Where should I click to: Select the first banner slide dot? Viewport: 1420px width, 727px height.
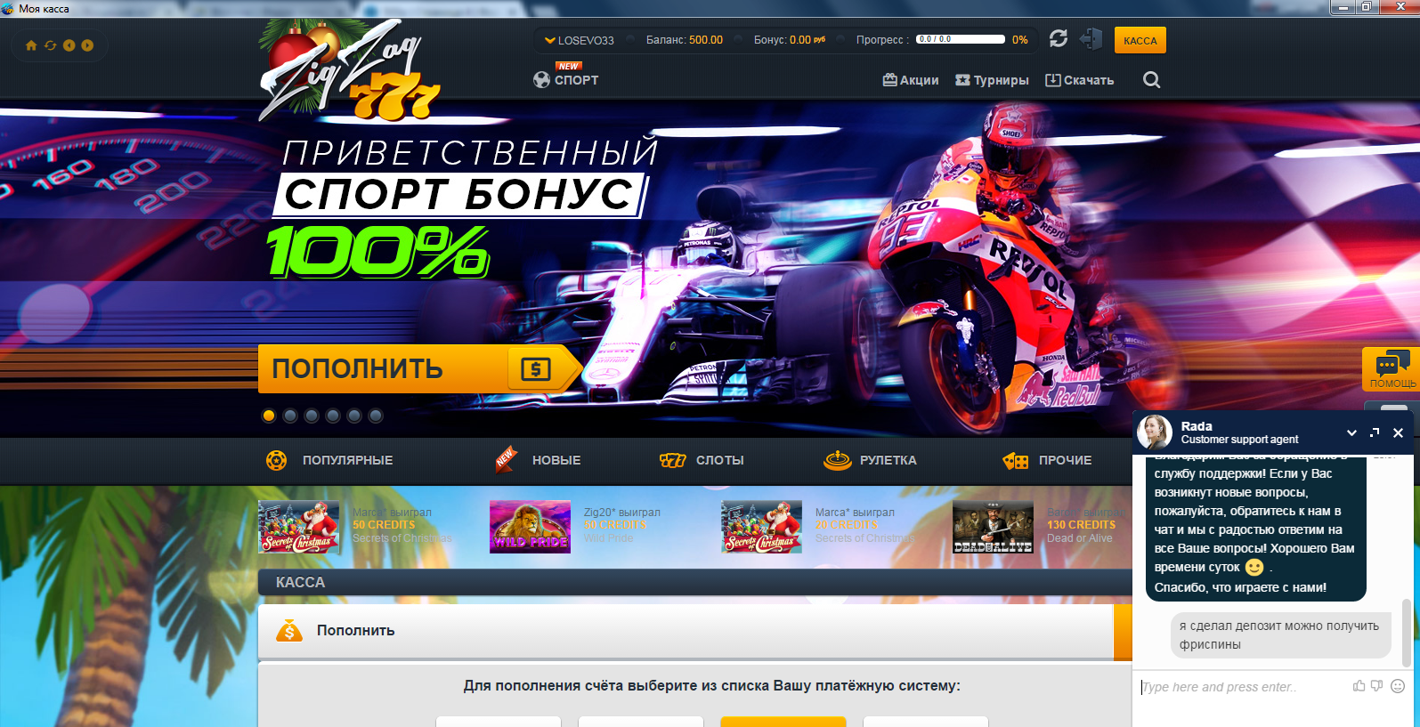point(269,416)
